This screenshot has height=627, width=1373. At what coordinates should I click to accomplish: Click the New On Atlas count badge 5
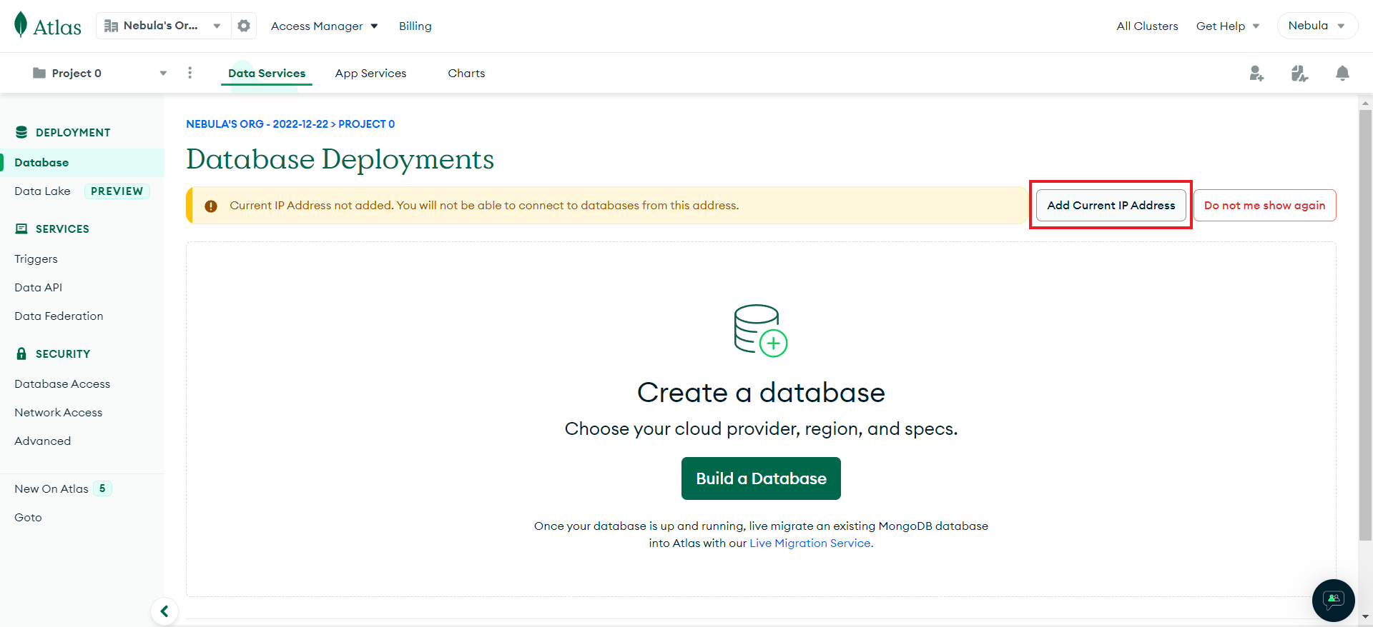pyautogui.click(x=102, y=488)
